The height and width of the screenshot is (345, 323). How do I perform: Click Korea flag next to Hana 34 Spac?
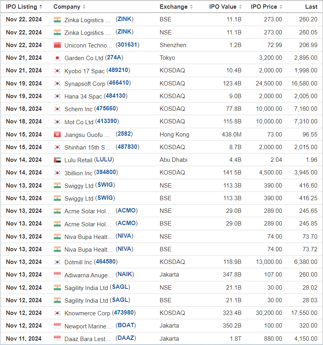click(x=57, y=96)
